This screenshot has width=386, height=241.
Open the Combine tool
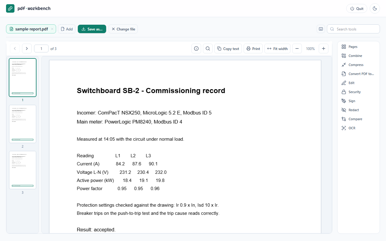point(358,56)
